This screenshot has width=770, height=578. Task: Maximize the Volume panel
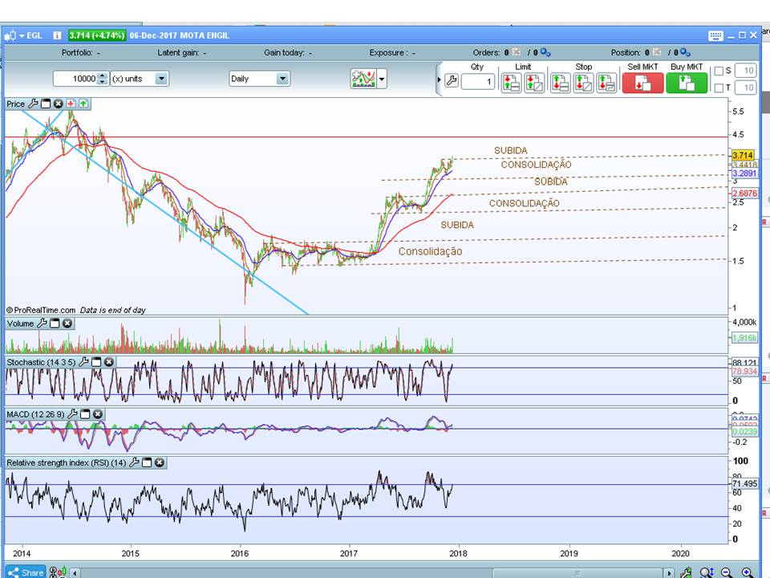[55, 324]
